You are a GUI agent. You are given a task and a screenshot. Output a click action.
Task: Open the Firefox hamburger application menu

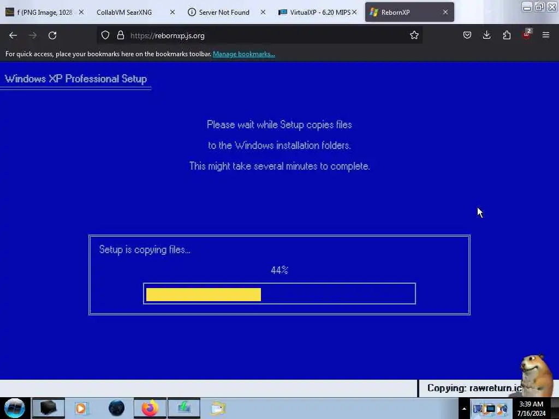(546, 35)
